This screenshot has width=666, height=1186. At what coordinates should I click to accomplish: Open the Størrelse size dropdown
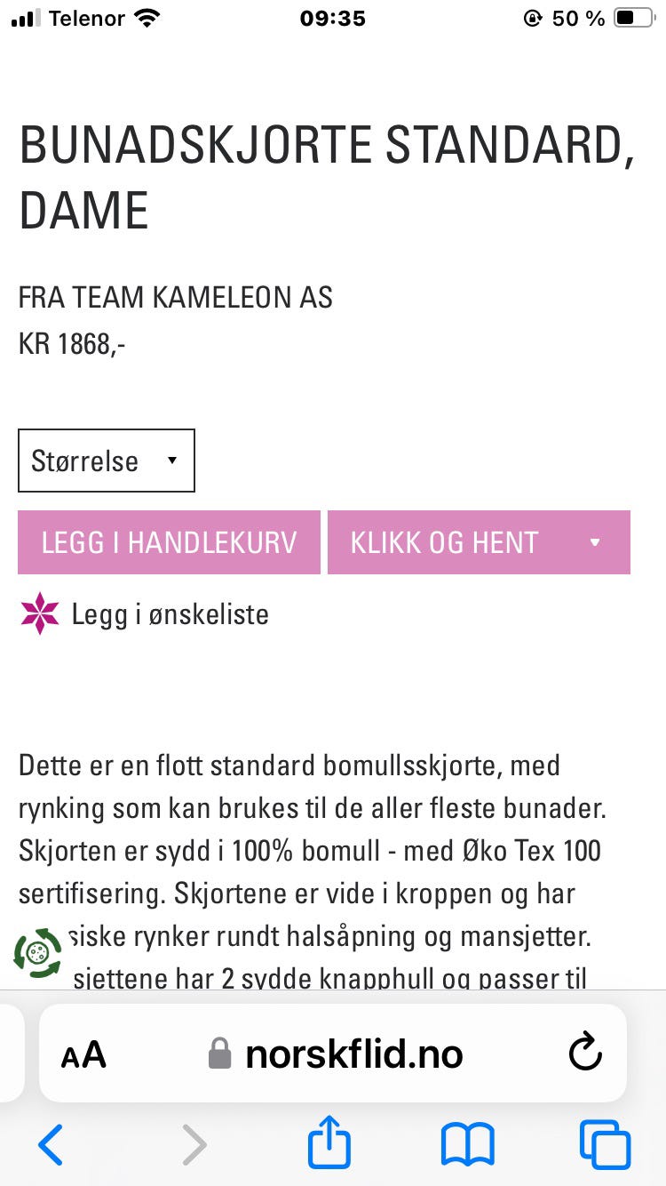click(x=107, y=461)
